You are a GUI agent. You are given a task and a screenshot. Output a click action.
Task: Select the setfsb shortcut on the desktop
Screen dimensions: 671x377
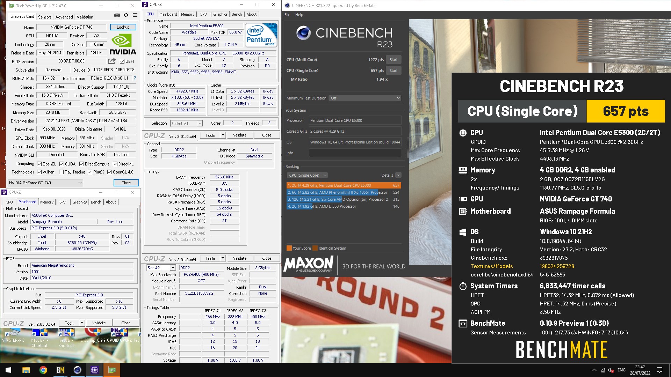[x=66, y=337]
